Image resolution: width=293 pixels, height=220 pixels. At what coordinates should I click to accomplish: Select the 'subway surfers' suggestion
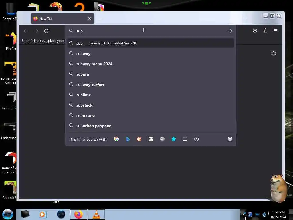click(151, 85)
